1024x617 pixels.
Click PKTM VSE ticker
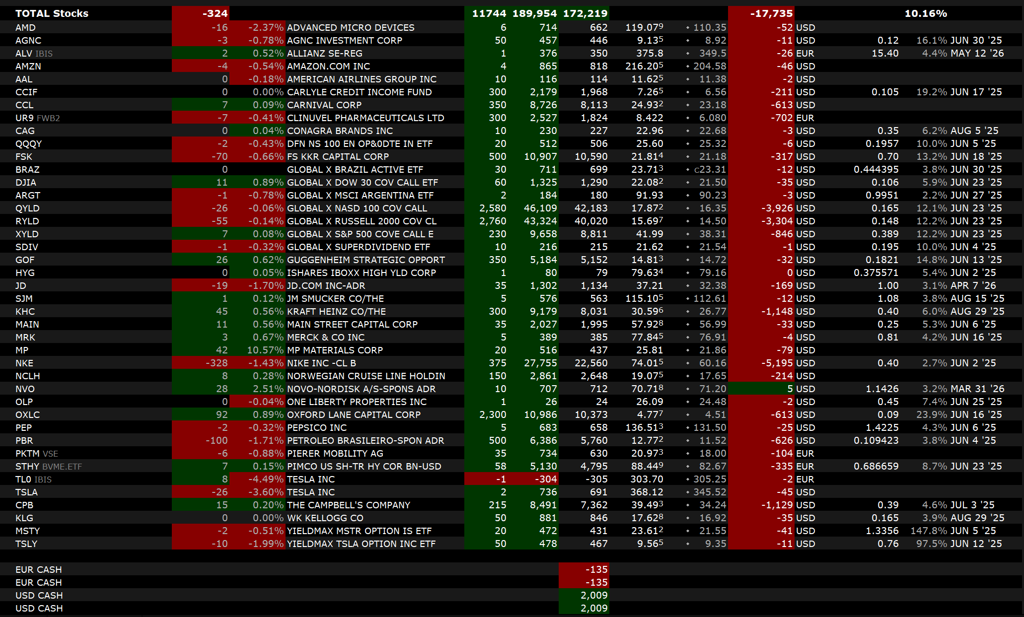tap(37, 453)
